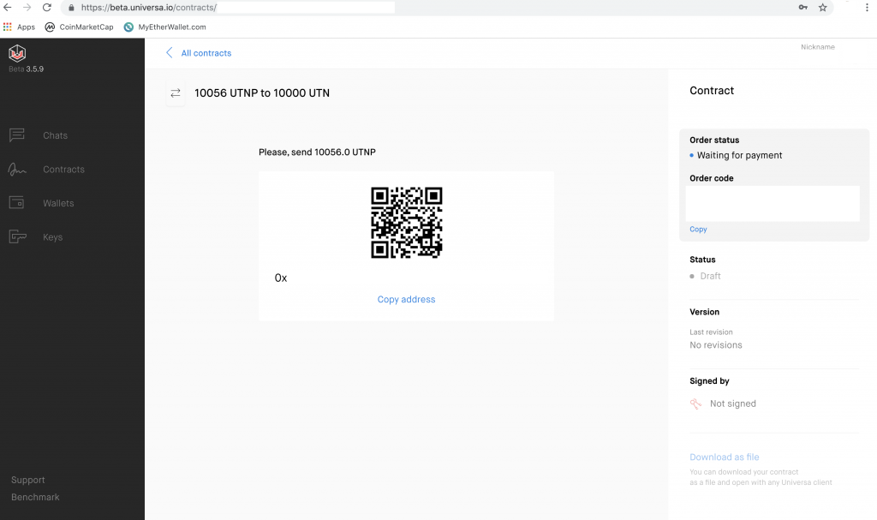Go back using the All contracts chevron
The height and width of the screenshot is (520, 877).
pyautogui.click(x=170, y=53)
